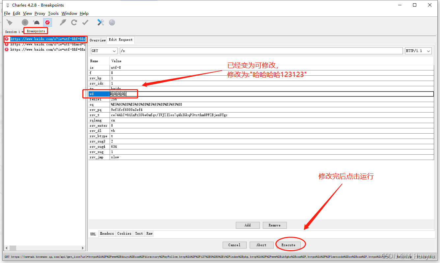Select the rsv_jmp value slow cell

click(272, 157)
